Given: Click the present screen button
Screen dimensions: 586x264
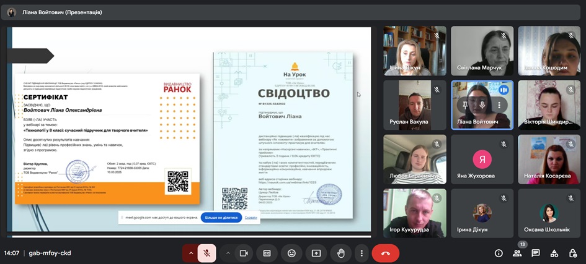Looking at the screenshot, I should coord(316,253).
